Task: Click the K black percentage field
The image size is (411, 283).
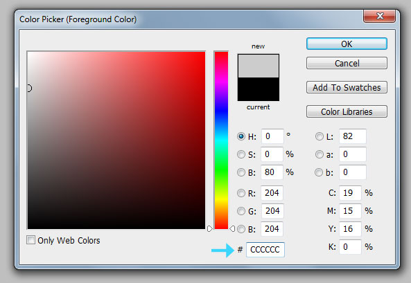Action: pyautogui.click(x=350, y=246)
